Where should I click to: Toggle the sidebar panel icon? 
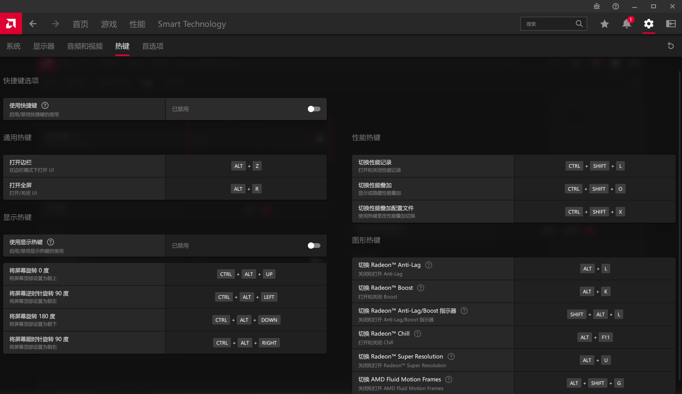[x=671, y=24]
